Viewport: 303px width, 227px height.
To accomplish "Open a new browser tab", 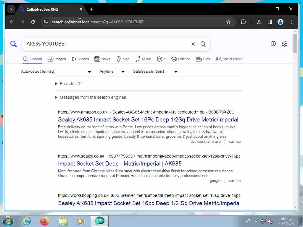I will tap(92, 9).
